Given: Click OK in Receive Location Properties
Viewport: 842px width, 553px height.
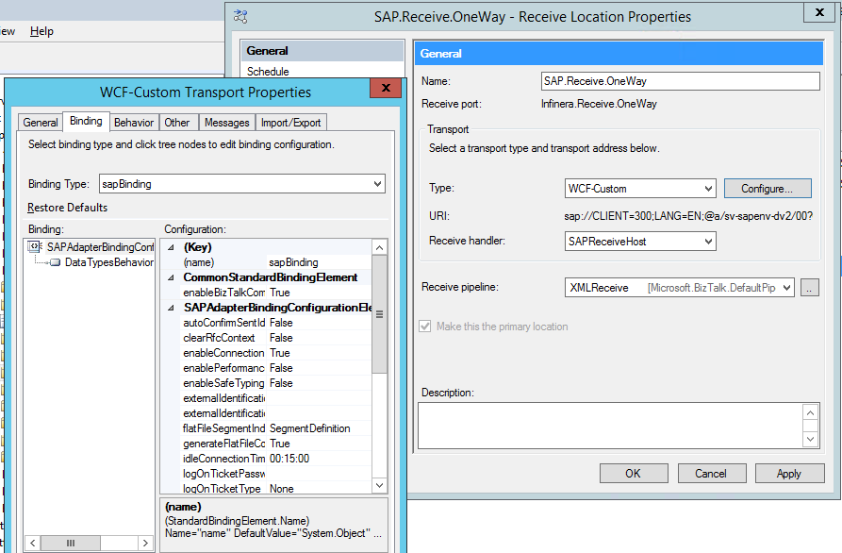Looking at the screenshot, I should [x=634, y=474].
